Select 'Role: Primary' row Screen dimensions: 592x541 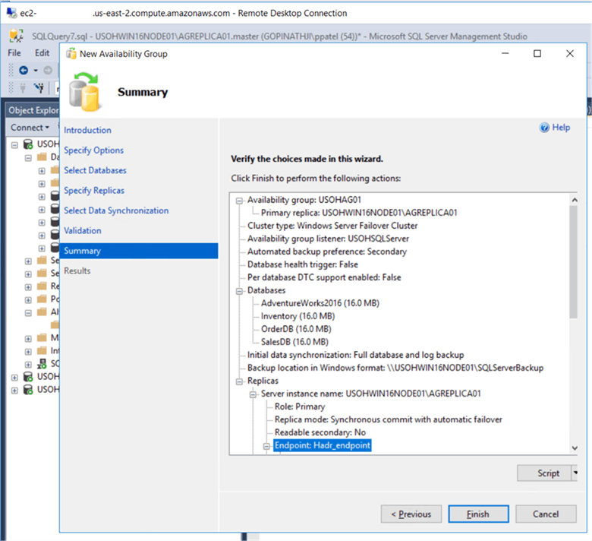point(300,407)
